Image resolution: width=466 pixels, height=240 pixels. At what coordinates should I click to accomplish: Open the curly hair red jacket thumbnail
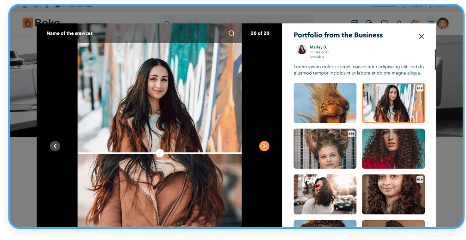[x=393, y=149]
